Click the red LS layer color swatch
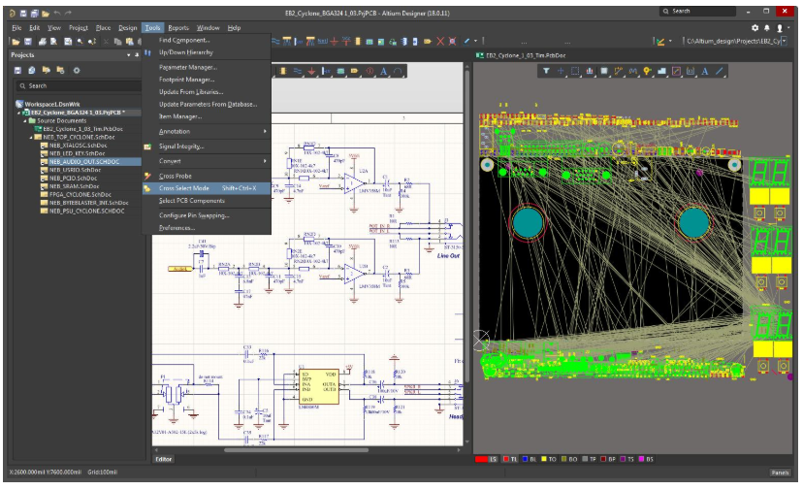 [x=481, y=459]
